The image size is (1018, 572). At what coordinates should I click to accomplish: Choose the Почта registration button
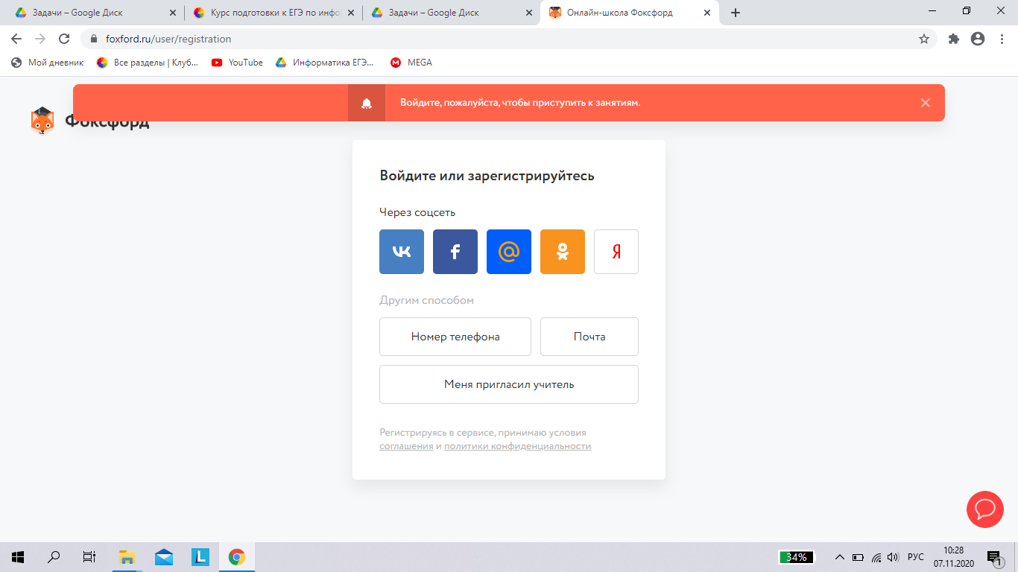[x=589, y=337]
